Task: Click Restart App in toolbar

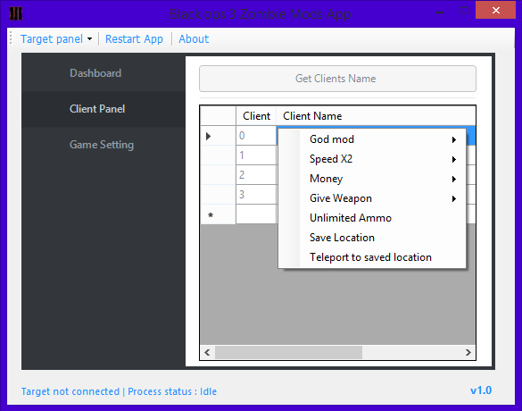Action: [134, 39]
